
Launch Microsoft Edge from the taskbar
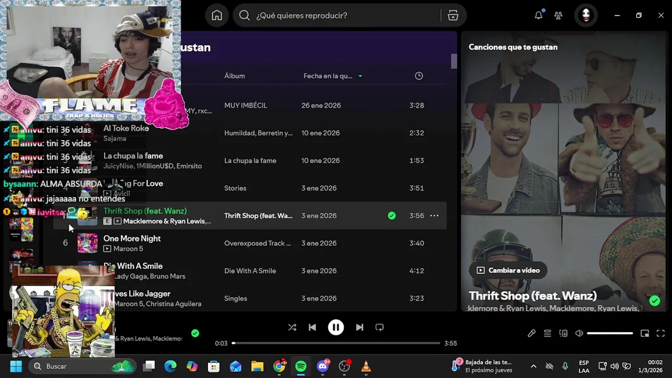(171, 366)
